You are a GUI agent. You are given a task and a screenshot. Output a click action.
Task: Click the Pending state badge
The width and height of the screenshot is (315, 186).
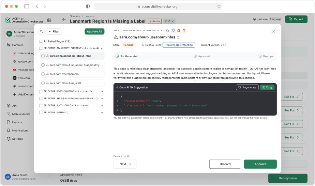128,45
